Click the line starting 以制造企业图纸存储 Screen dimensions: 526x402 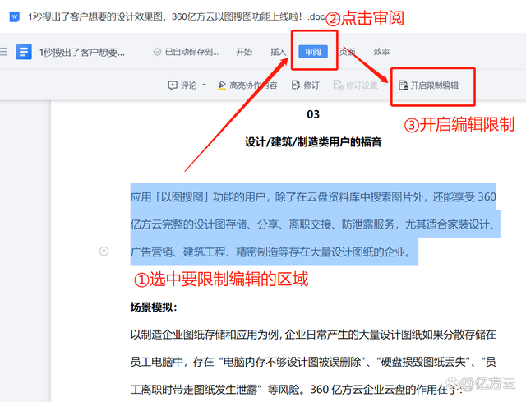click(x=313, y=335)
